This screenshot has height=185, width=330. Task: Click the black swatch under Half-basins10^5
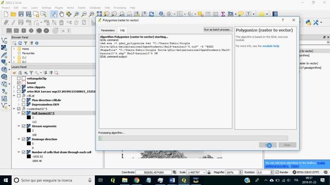point(29,118)
